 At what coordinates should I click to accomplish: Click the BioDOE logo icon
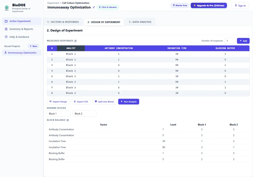pos(7,8)
